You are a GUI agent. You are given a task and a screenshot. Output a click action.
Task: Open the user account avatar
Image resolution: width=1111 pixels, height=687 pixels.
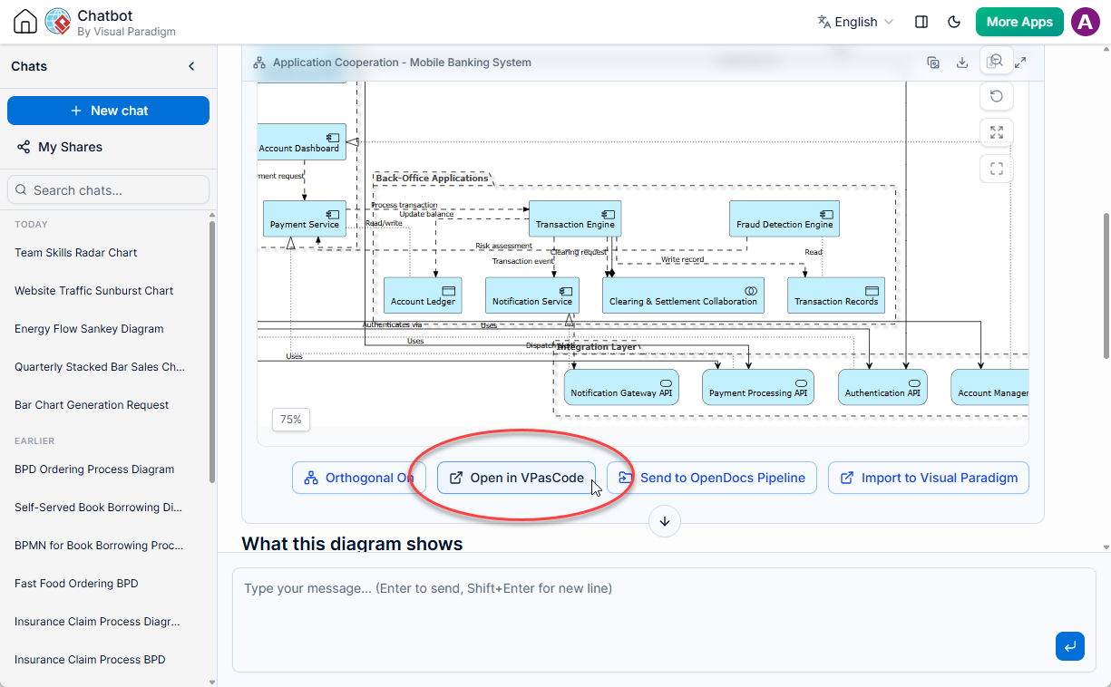[1086, 22]
